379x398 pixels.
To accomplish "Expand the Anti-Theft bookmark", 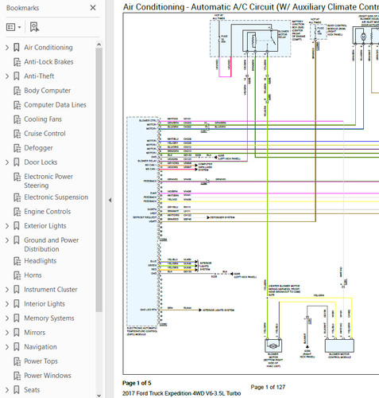I will pyautogui.click(x=7, y=76).
